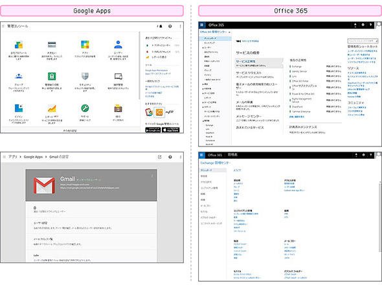Expand the 課金 node in Office 365 navigation
382x287 pixels.
pyautogui.click(x=203, y=84)
